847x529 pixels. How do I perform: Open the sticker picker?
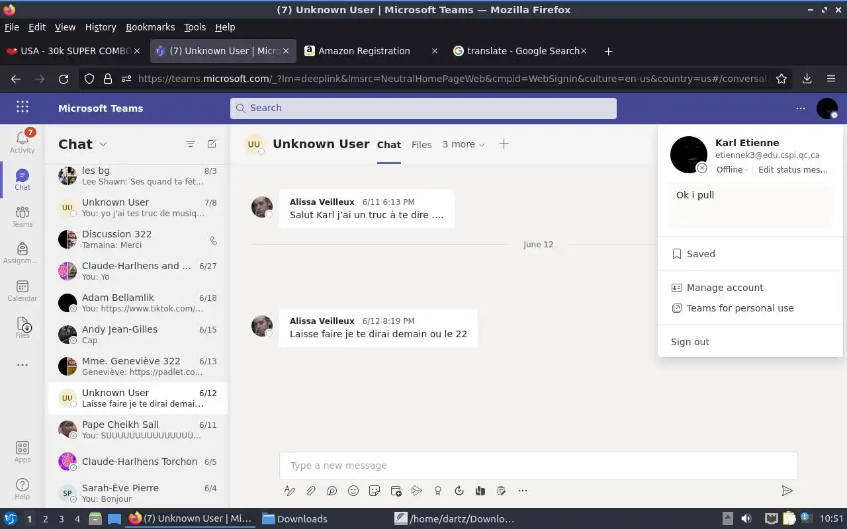pos(375,491)
